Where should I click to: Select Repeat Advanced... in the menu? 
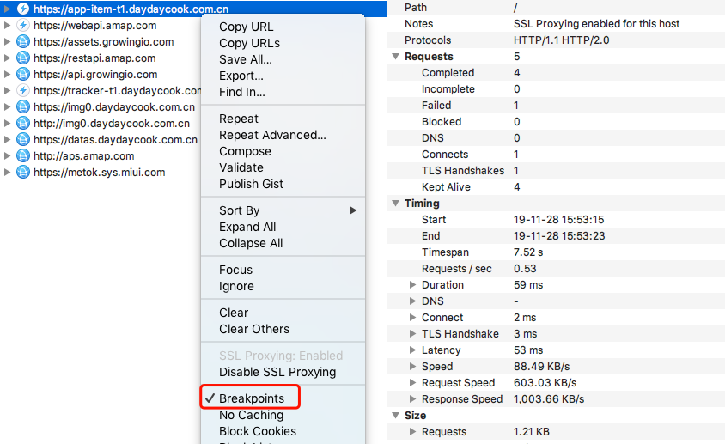pyautogui.click(x=272, y=135)
